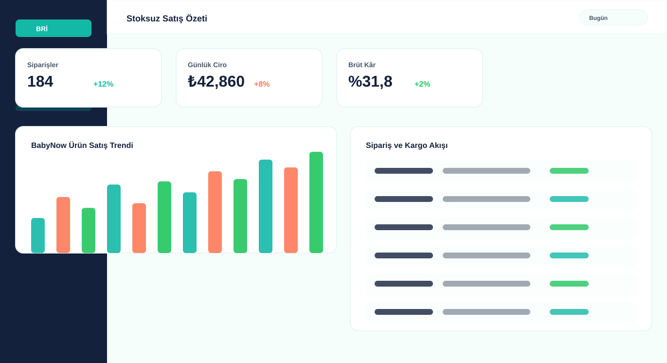Select the tallest green bar in chart
The image size is (667, 363).
coord(316,202)
